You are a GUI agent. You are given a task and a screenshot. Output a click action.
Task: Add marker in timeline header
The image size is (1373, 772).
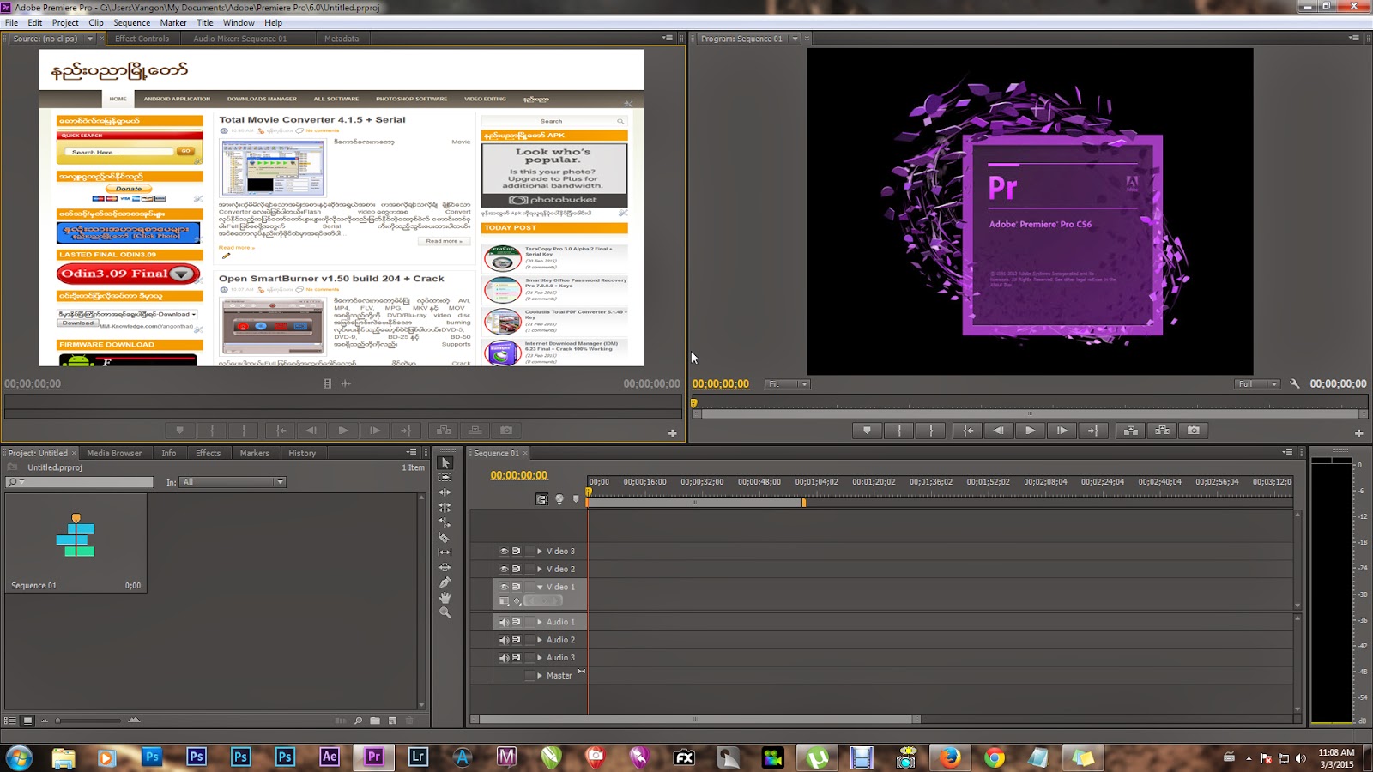click(576, 499)
